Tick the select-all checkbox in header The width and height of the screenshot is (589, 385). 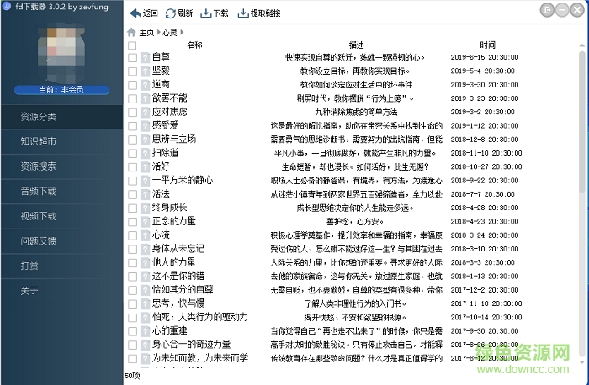point(132,45)
